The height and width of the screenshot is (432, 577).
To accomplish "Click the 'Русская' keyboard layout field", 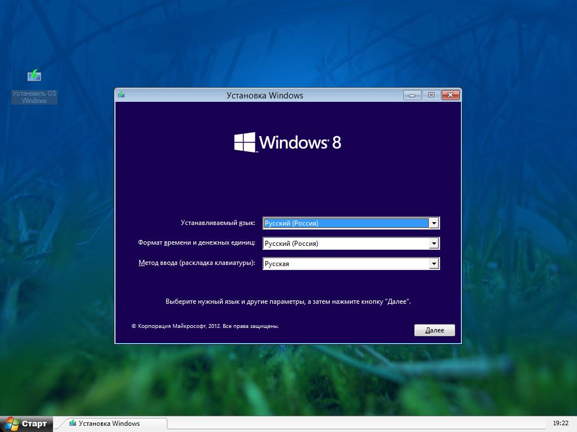I will coord(346,264).
